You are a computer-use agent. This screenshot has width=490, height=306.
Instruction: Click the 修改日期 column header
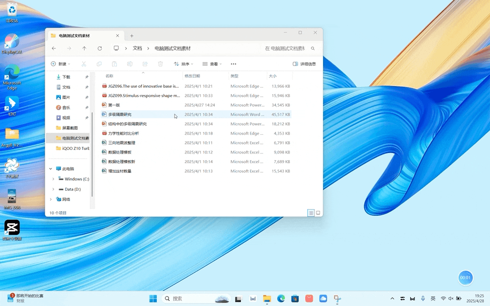(x=192, y=76)
